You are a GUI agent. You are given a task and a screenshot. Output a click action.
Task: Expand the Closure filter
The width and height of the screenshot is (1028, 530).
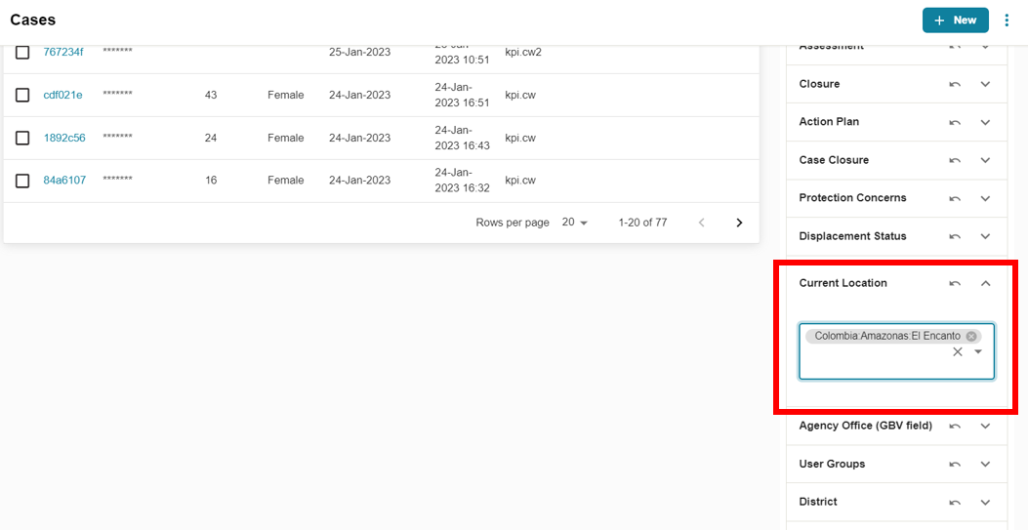pos(985,84)
